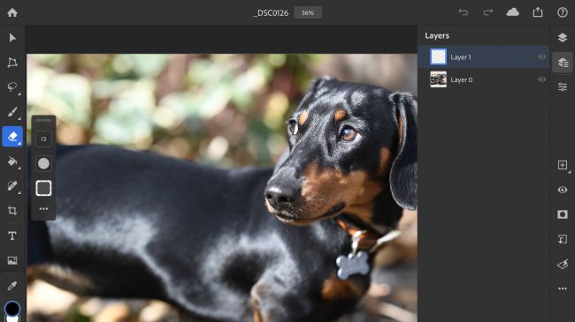
Task: Hide Layer 0 using eye icon
Action: click(x=541, y=79)
